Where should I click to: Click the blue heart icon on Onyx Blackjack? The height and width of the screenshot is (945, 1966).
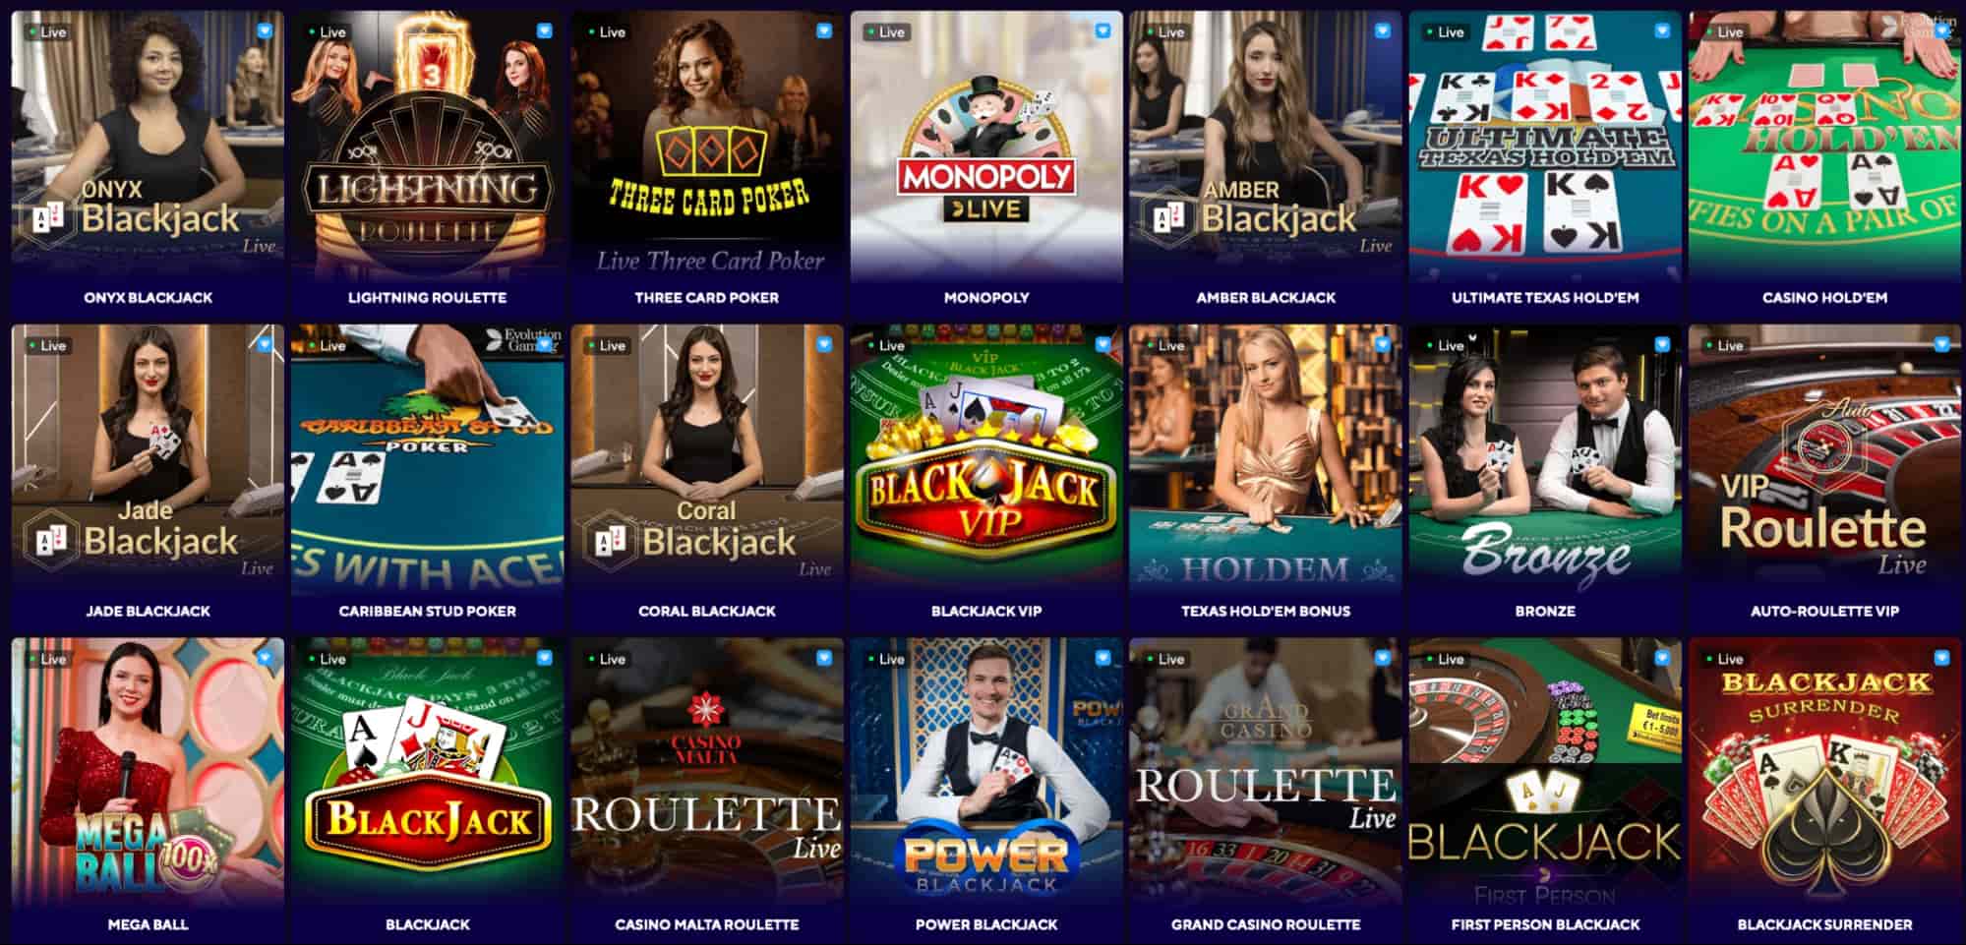tap(265, 31)
